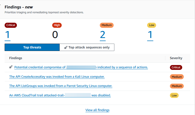This screenshot has height=115, width=195.
Task: Click the High severity badge at top
Action: tap(57, 25)
